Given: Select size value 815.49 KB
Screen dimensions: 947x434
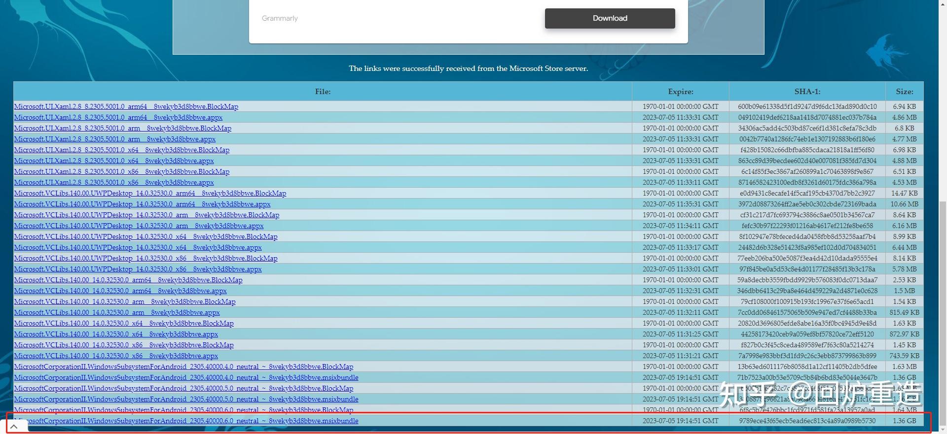Looking at the screenshot, I should point(905,312).
